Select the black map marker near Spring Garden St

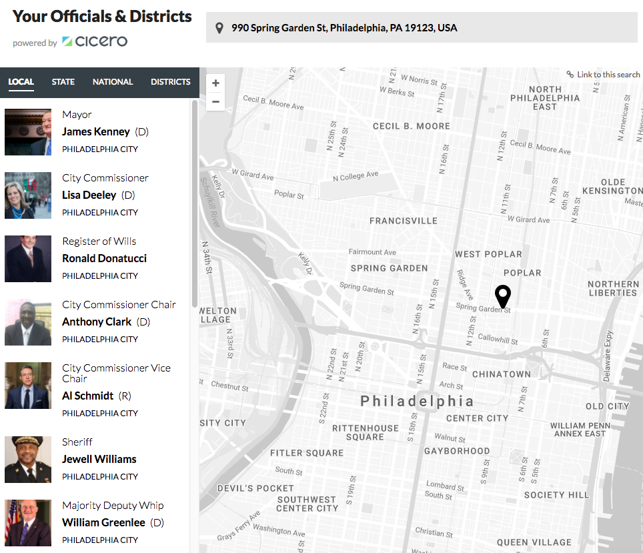(x=502, y=295)
